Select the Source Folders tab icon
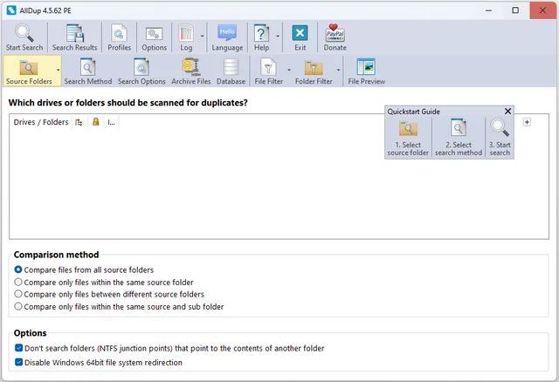Viewport: 559px width, 382px height. (x=29, y=67)
